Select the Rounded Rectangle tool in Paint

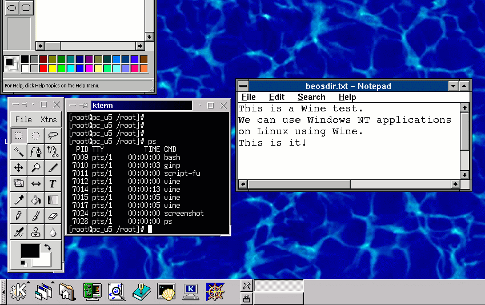point(26,8)
